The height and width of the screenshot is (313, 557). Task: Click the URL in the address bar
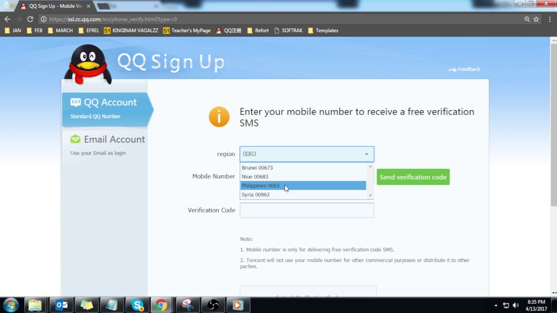pyautogui.click(x=113, y=19)
